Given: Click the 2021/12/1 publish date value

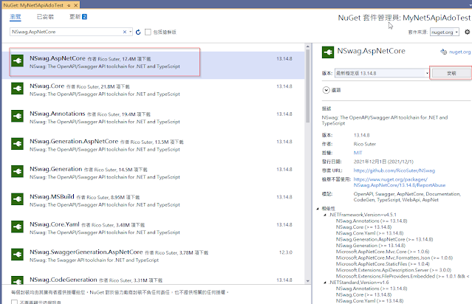Looking at the screenshot, I should (x=383, y=162).
